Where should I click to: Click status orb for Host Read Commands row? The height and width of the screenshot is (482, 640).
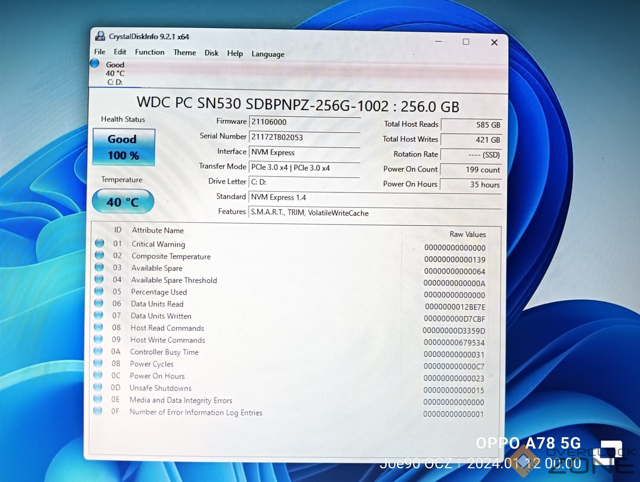tap(98, 327)
